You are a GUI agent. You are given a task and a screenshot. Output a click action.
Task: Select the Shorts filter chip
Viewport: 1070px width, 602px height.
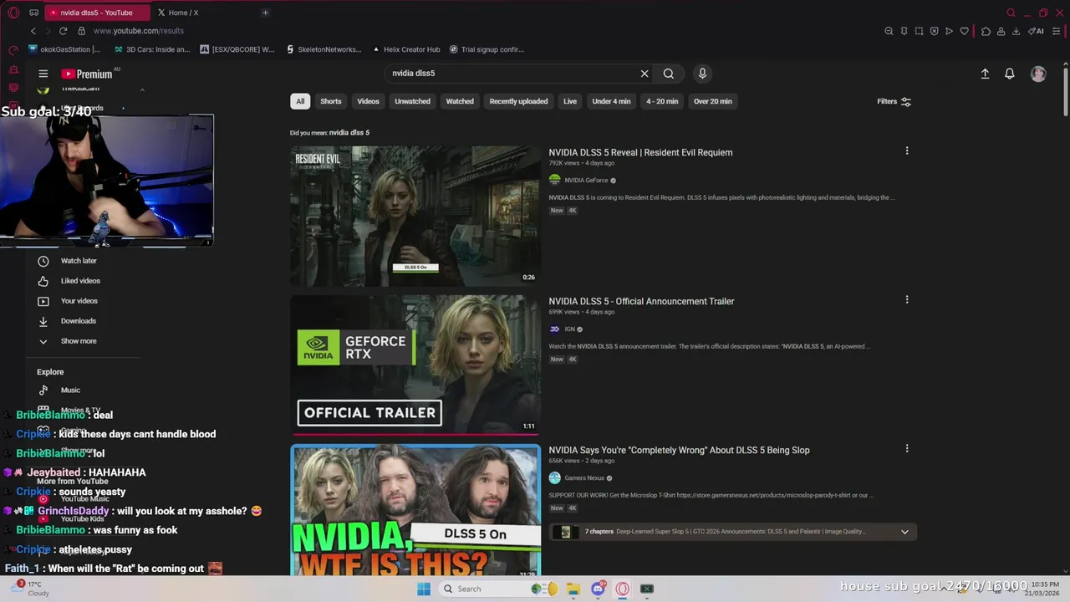point(331,101)
